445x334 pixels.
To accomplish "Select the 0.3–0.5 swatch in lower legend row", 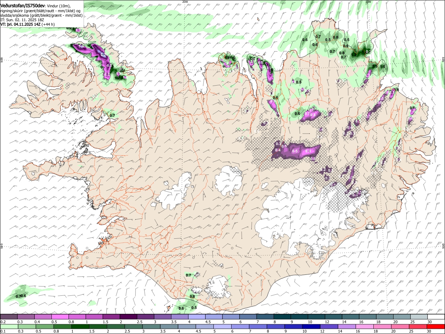I will click(27, 327).
